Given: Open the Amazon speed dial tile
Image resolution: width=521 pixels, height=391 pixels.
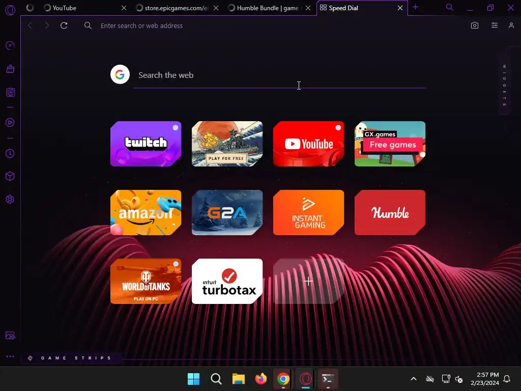Looking at the screenshot, I should point(146,212).
